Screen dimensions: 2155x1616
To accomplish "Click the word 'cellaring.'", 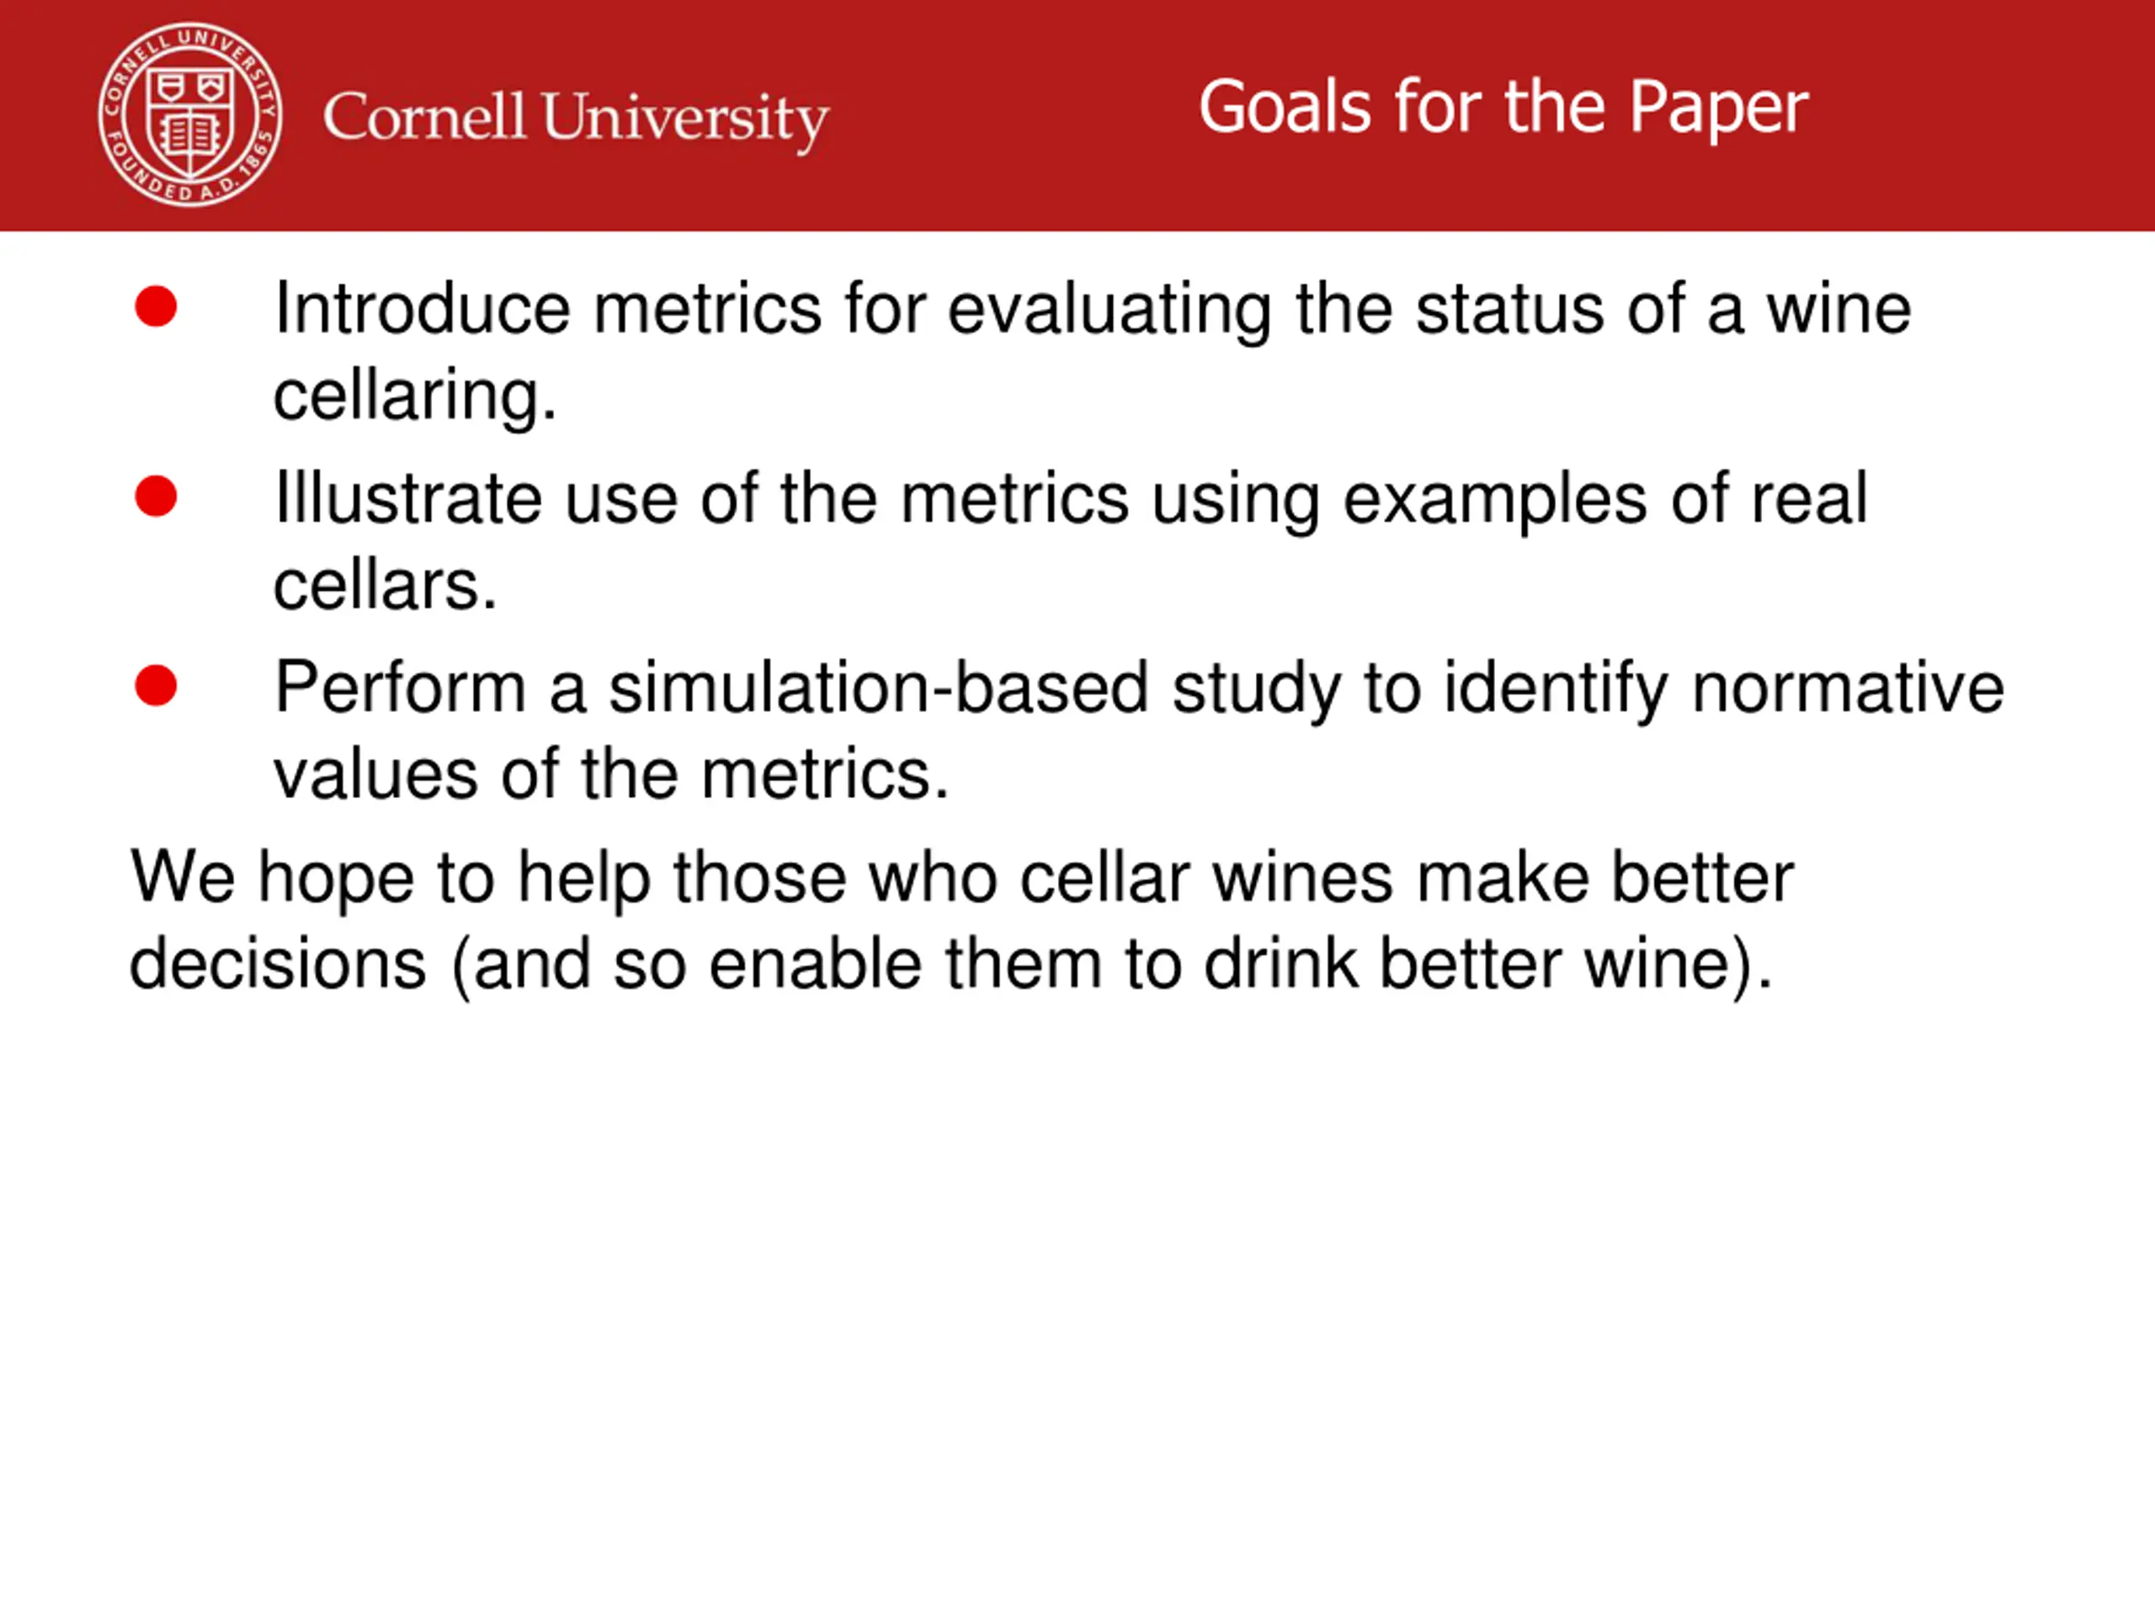I will 415,397.
